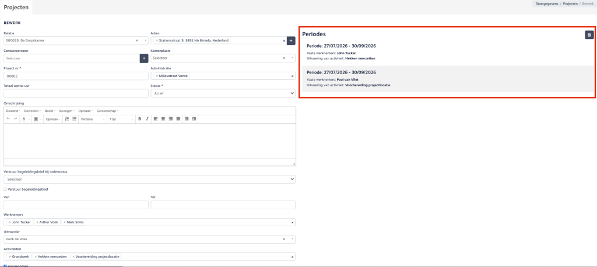Click the Tot date input field
597x267 pixels.
(x=223, y=205)
